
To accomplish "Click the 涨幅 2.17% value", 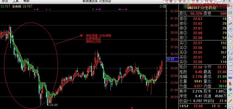I will (197, 77).
